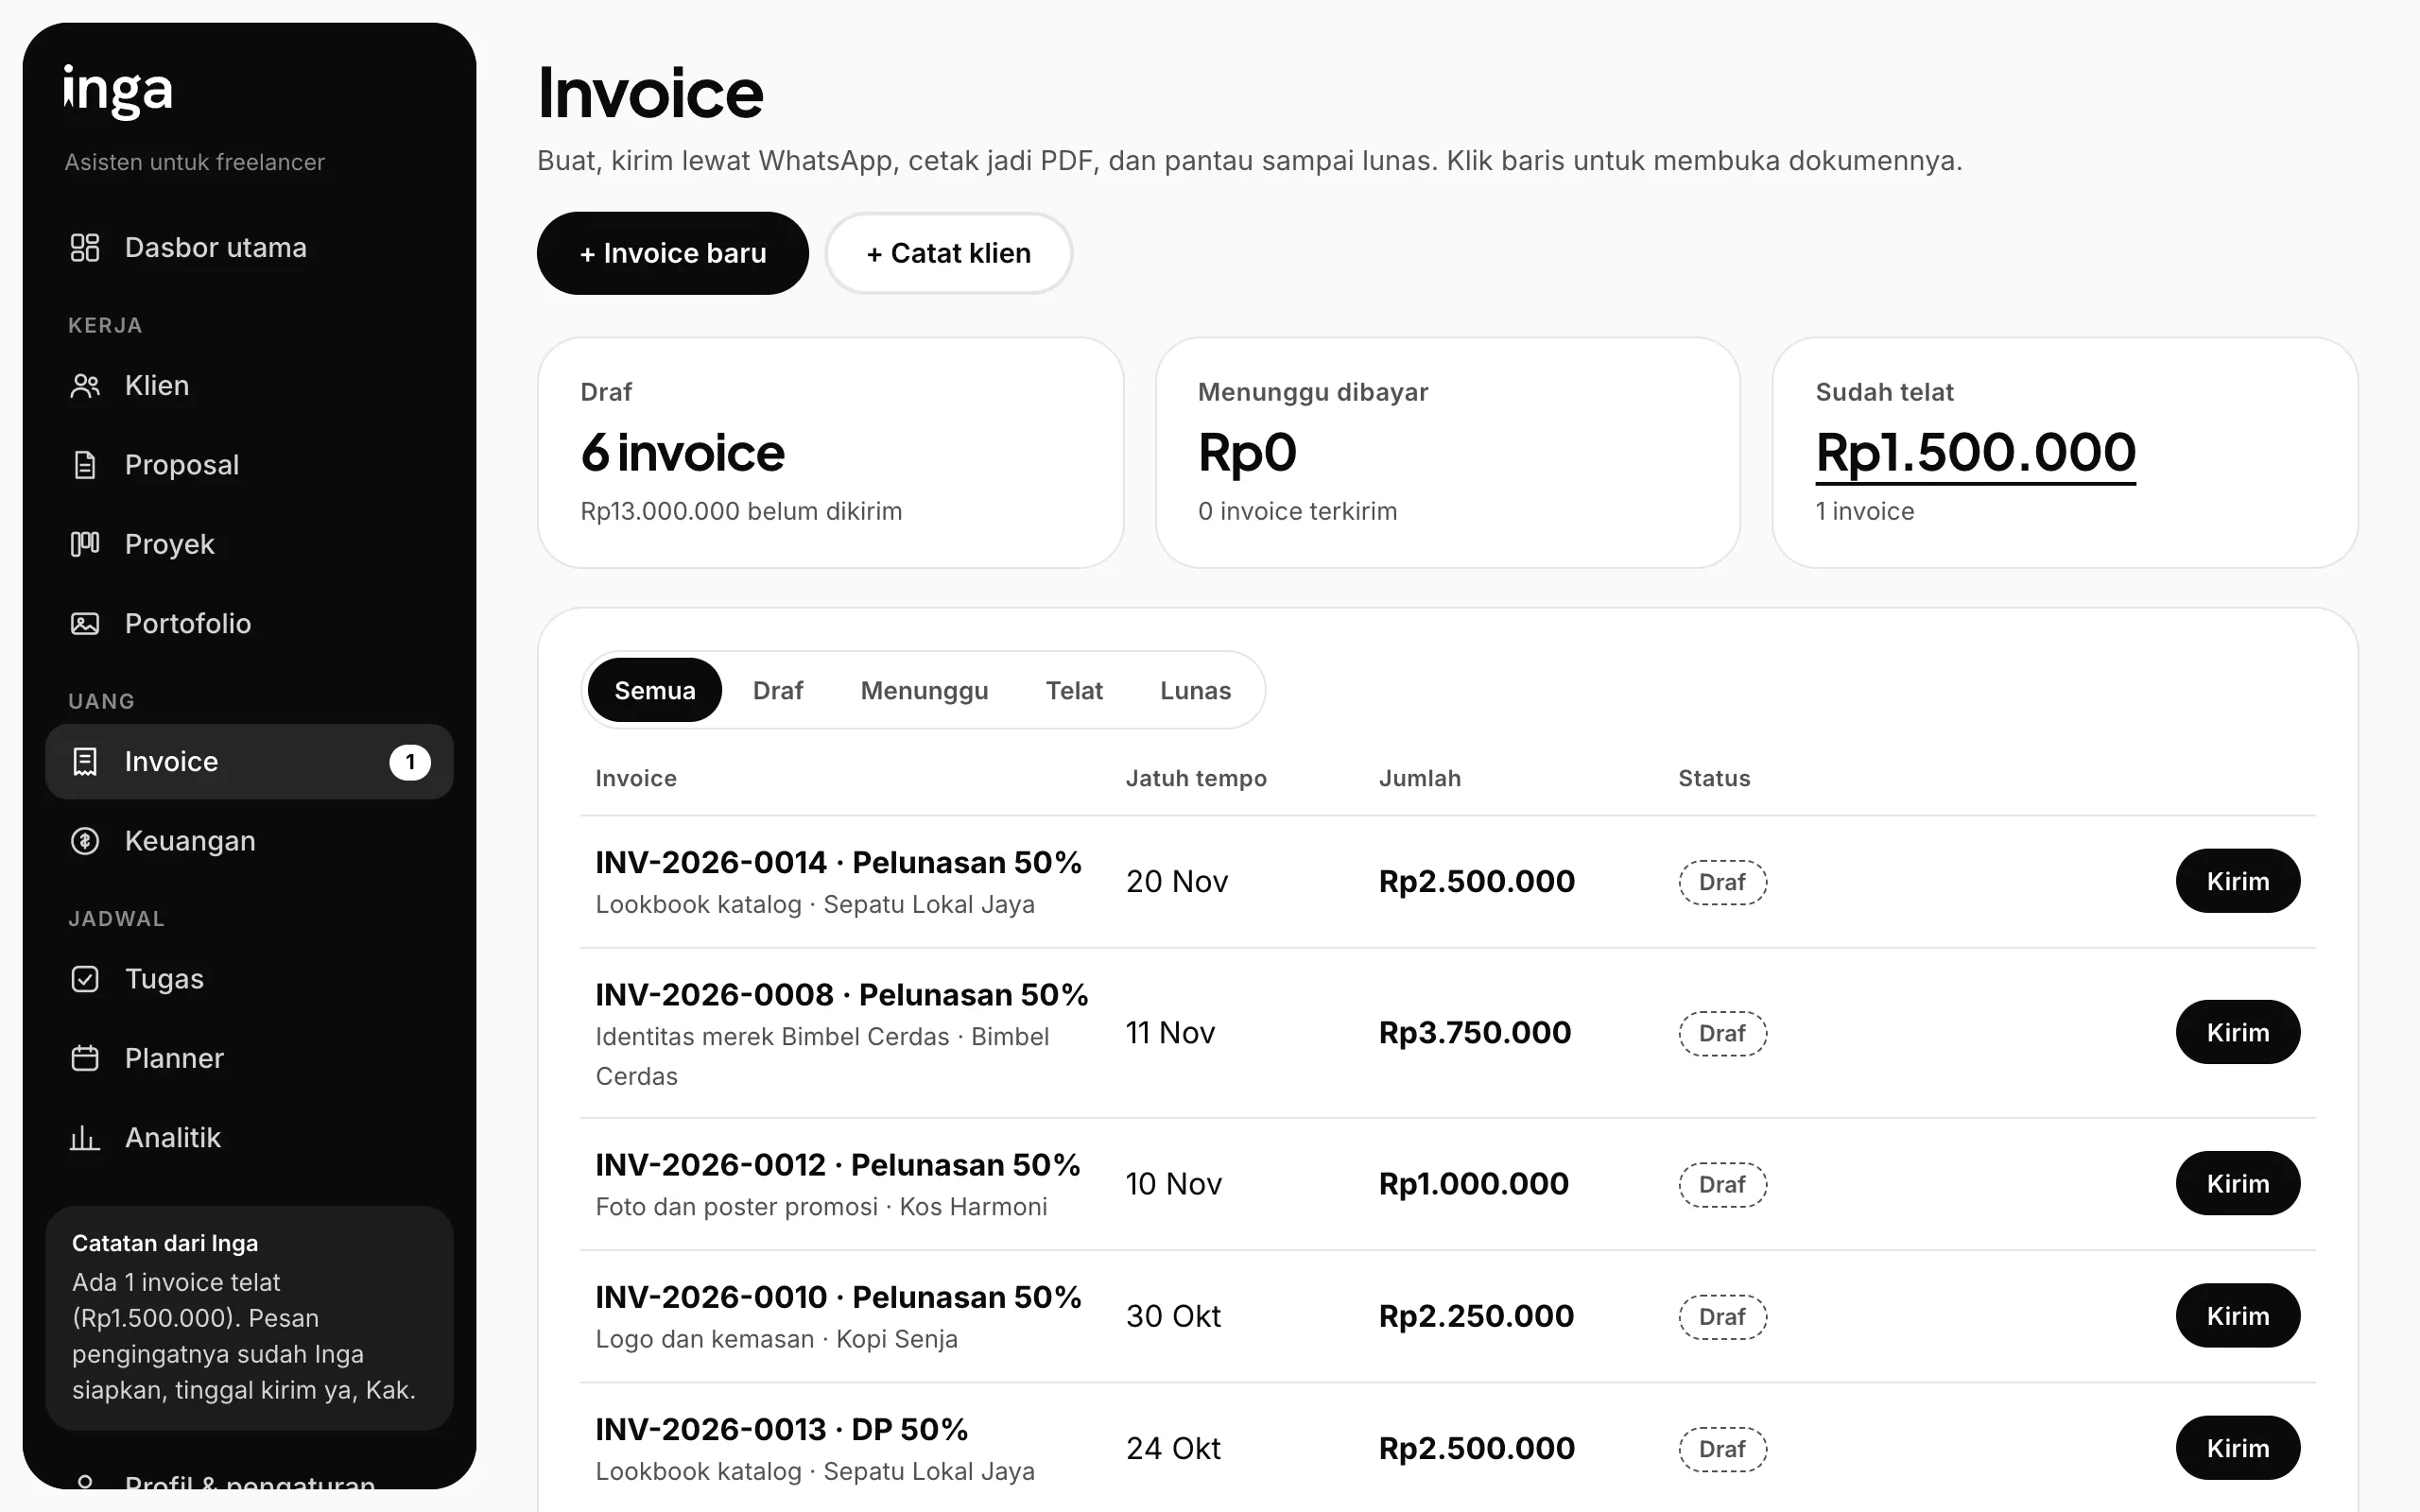
Task: Open Keuangan from the sidebar
Action: click(249, 841)
